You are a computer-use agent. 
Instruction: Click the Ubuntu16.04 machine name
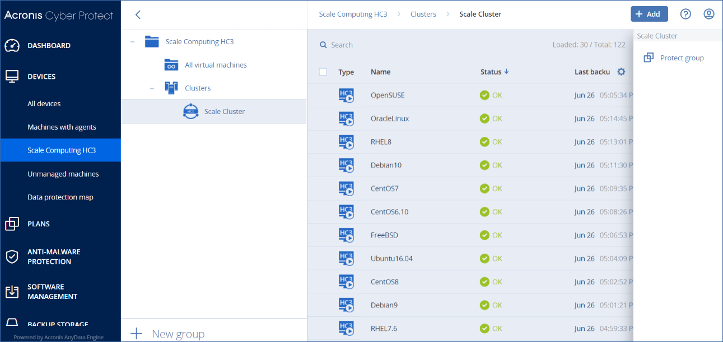click(x=391, y=259)
